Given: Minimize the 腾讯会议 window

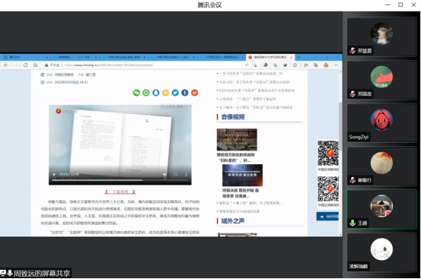Looking at the screenshot, I should [x=388, y=5].
